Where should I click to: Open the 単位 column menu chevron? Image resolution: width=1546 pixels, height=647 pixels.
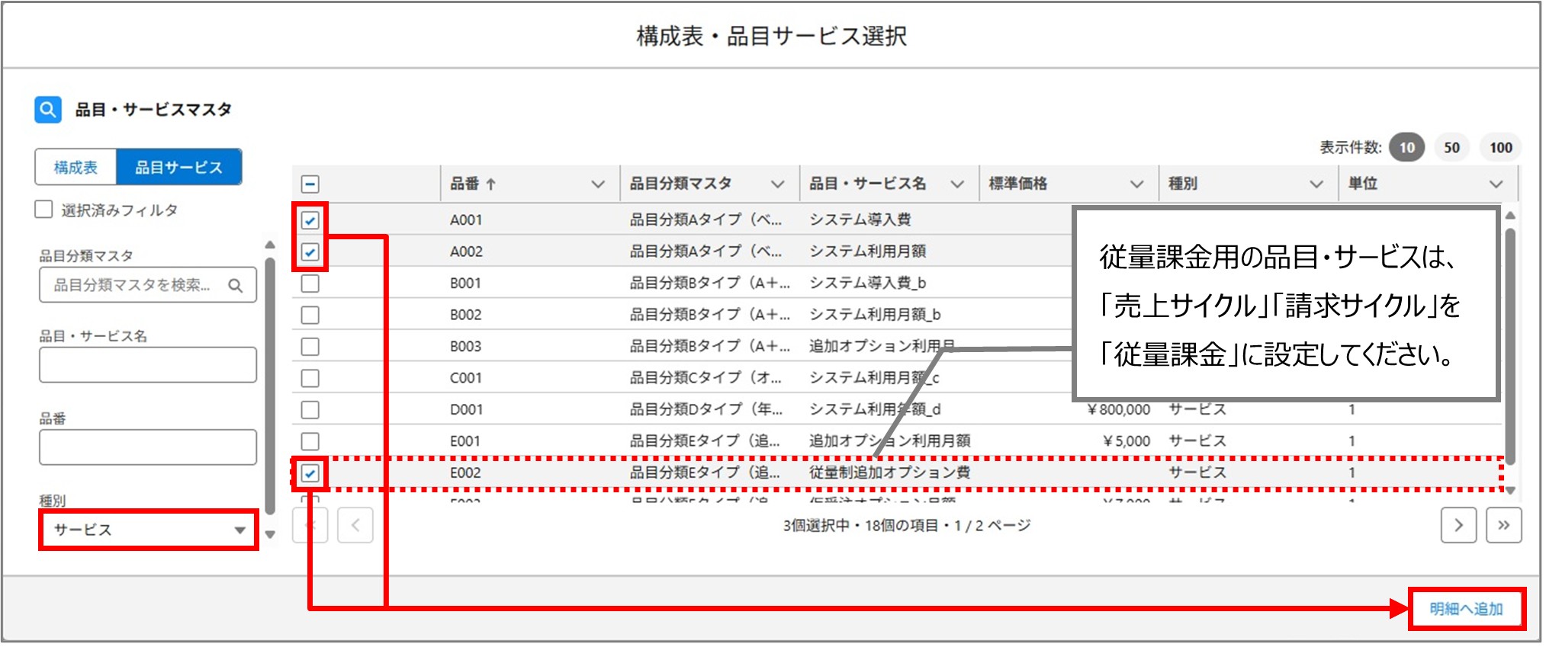click(x=1496, y=184)
